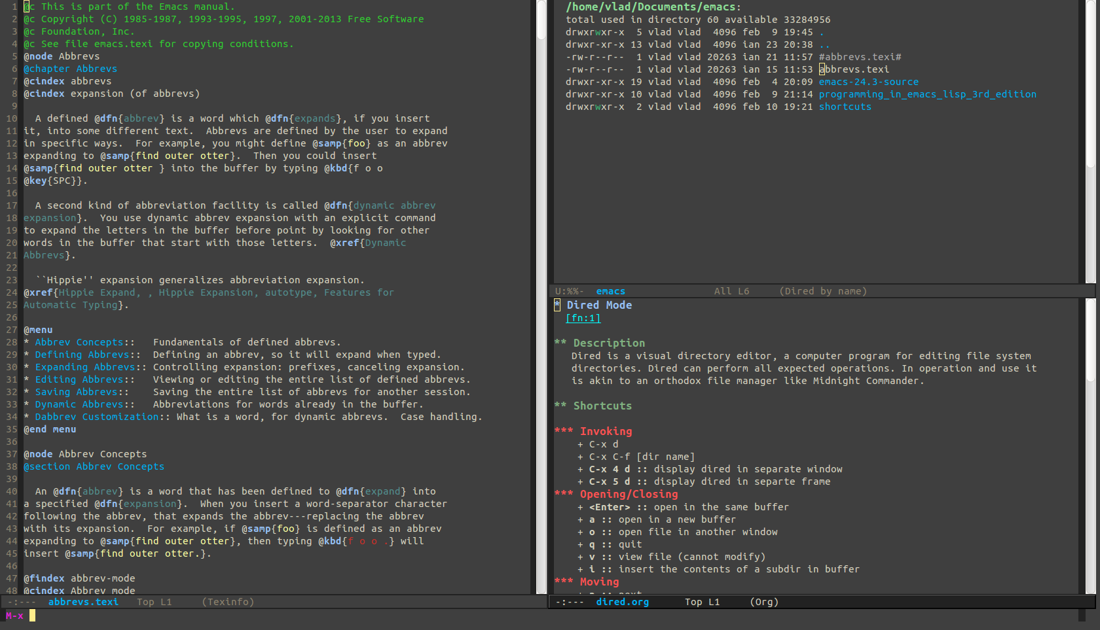Fold the Invoking org subheading

606,431
